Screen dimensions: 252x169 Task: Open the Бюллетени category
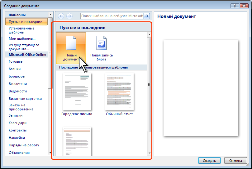coord(18,84)
